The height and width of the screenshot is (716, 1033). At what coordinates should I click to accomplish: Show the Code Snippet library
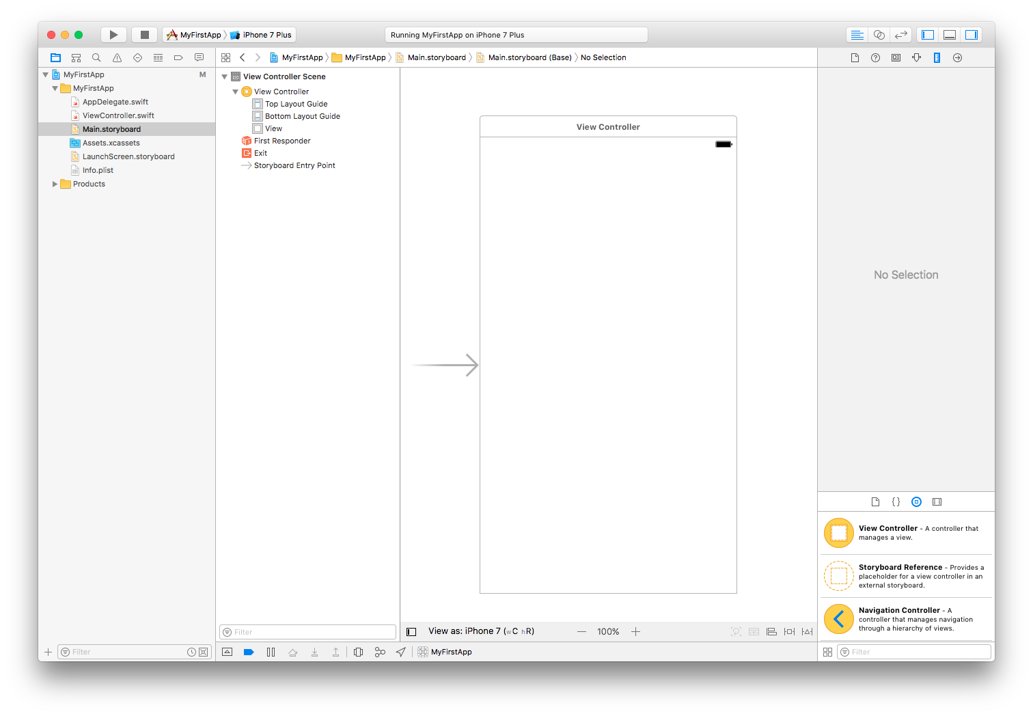[x=896, y=501]
